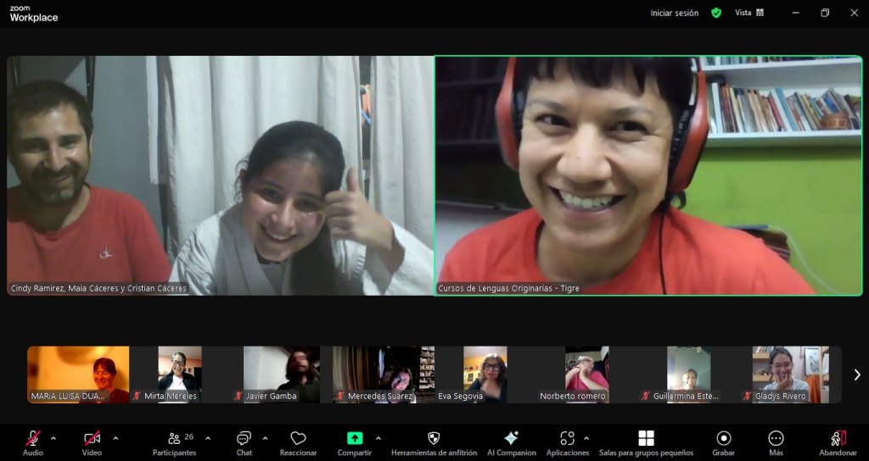
Task: Start recording with Grabar
Action: [x=723, y=442]
